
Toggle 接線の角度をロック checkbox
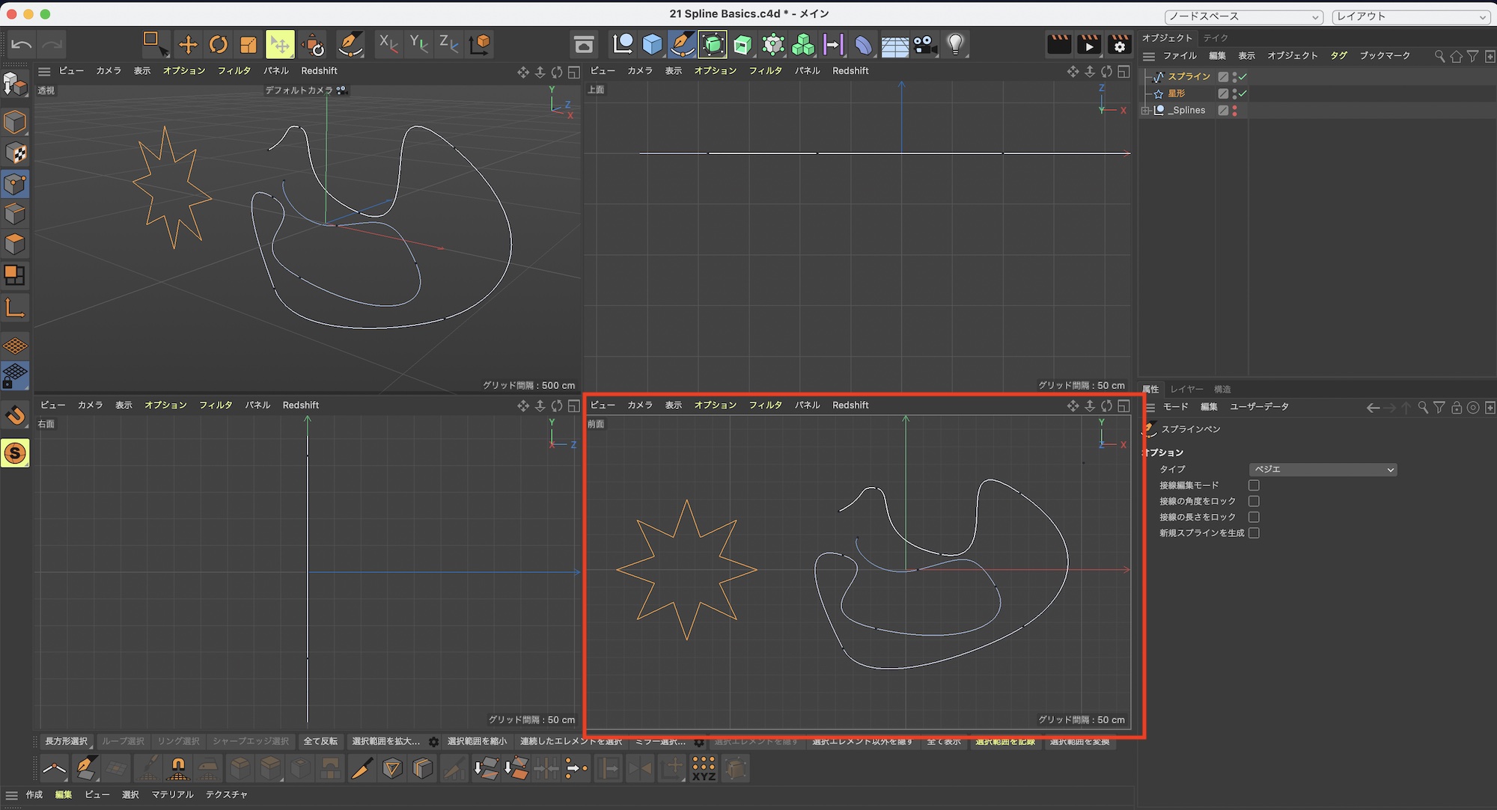coord(1254,501)
